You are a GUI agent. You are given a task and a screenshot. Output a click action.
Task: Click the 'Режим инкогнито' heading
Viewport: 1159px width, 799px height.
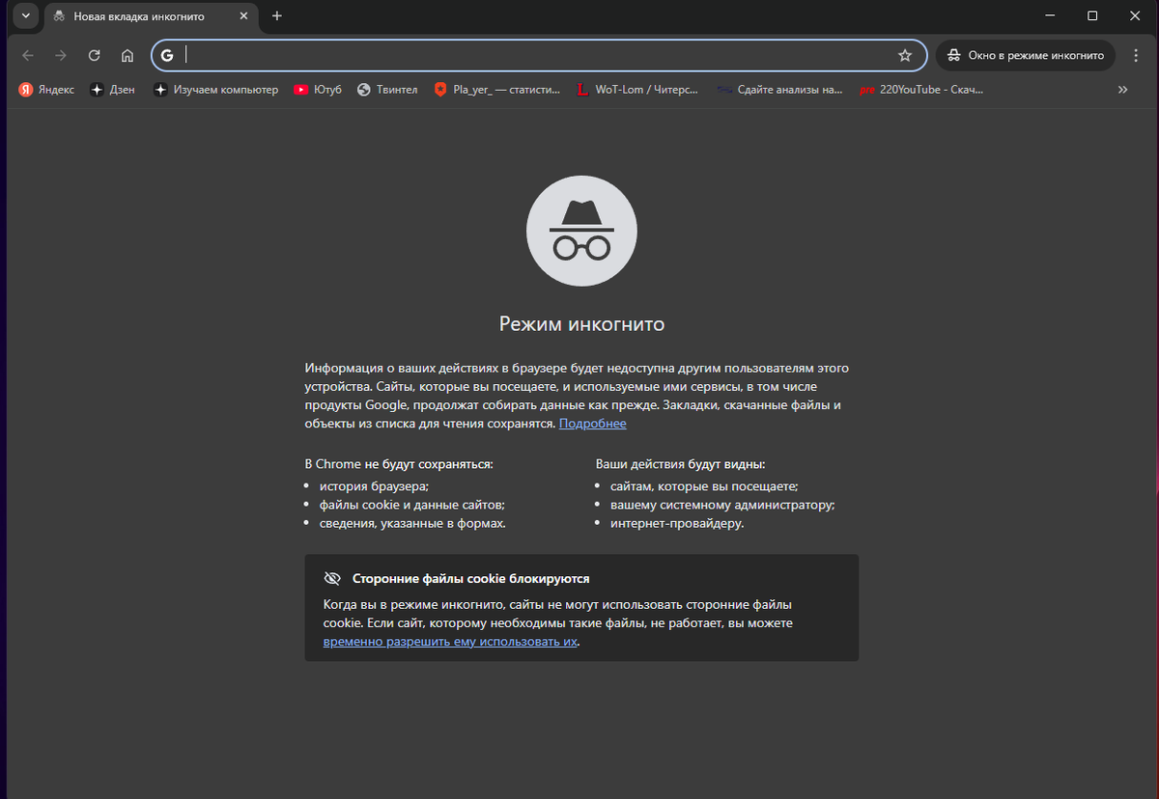tap(581, 323)
